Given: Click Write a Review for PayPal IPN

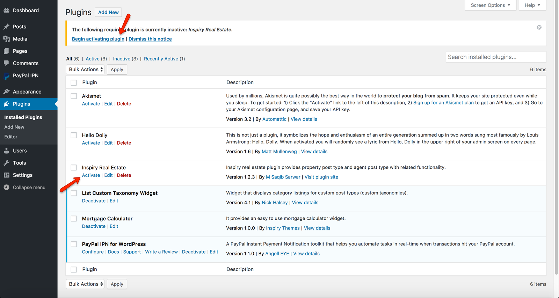Looking at the screenshot, I should click(x=161, y=252).
